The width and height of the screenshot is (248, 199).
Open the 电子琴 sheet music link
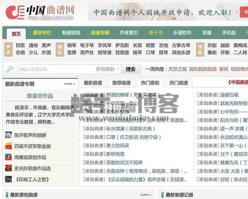pyautogui.click(x=87, y=46)
